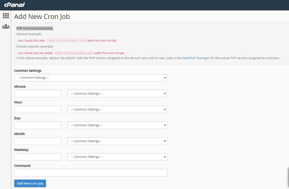Expand the Minute Common Settings dropdown
Image resolution: width=289 pixels, height=189 pixels.
(x=117, y=94)
